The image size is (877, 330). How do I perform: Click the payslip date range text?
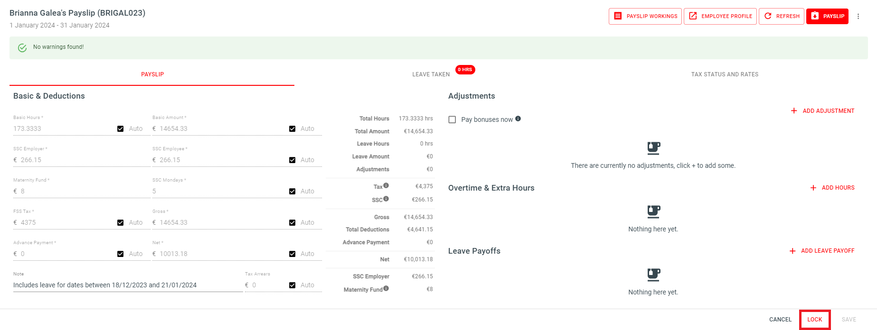pyautogui.click(x=59, y=26)
